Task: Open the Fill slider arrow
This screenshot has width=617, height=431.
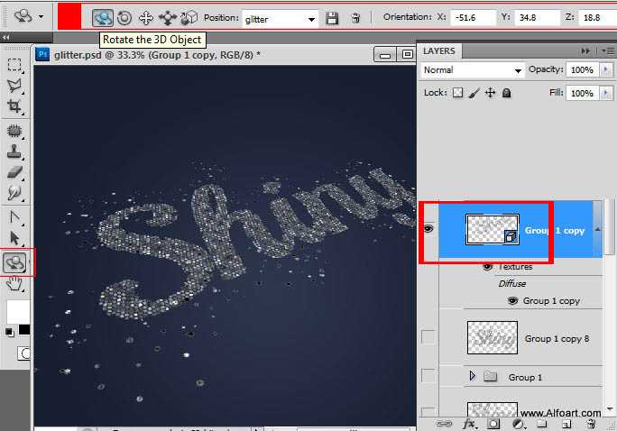Action: pos(606,93)
